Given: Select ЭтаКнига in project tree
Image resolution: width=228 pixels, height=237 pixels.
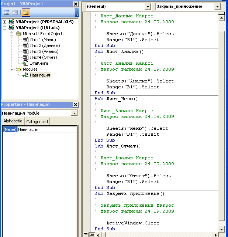Looking at the screenshot, I should click(39, 63).
